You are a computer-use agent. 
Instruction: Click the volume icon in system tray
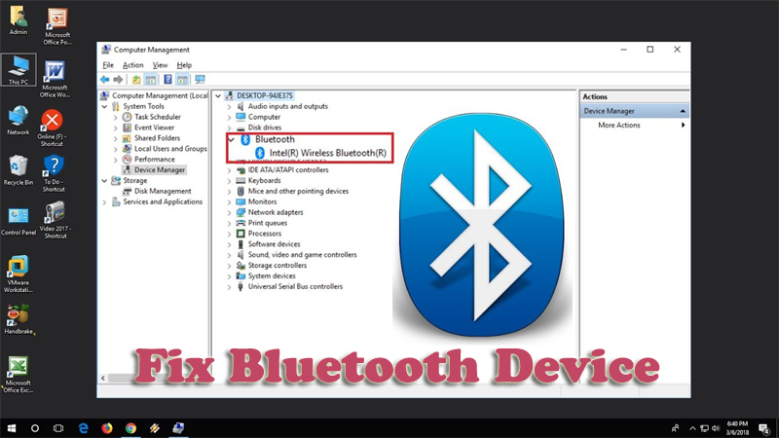pos(716,428)
